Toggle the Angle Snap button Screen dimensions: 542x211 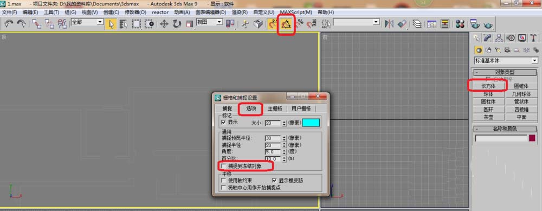[x=286, y=24]
